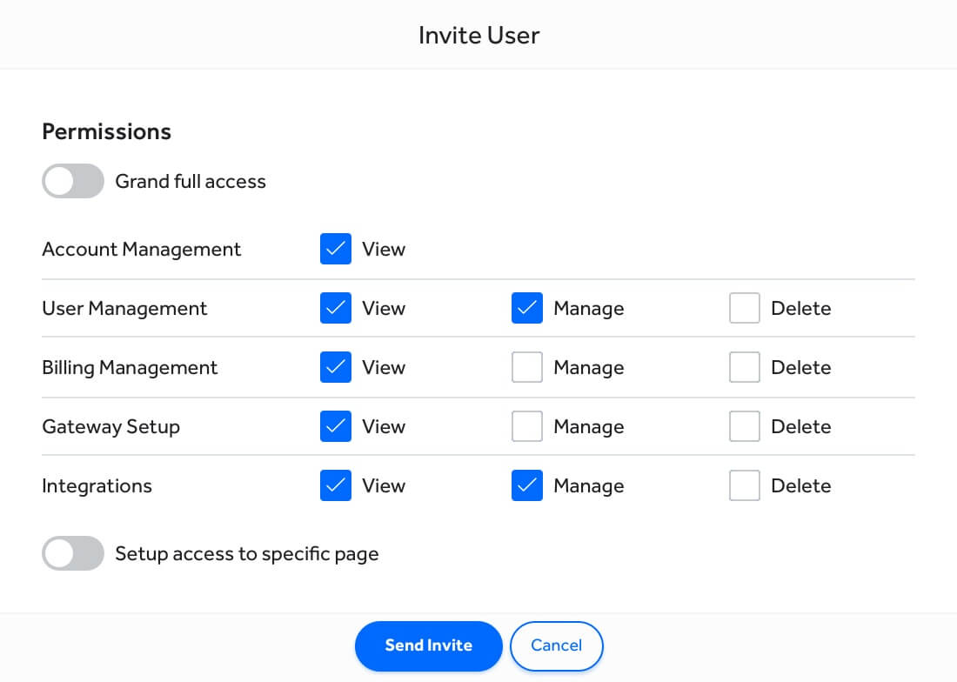Check Delete for Billing Management
The image size is (957, 682).
pos(744,367)
